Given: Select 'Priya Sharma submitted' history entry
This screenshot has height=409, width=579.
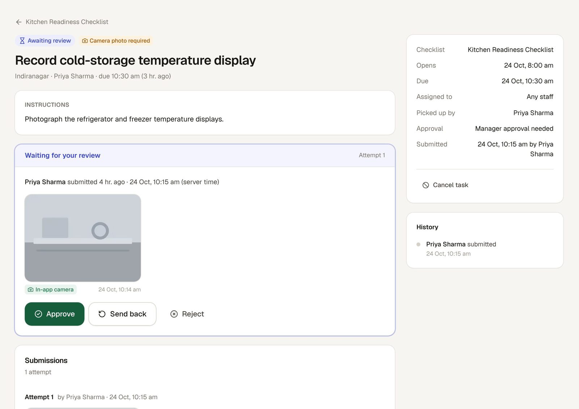Looking at the screenshot, I should tap(461, 244).
